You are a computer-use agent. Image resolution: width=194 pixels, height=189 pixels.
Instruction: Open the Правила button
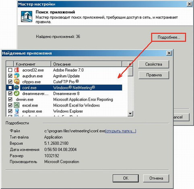point(154,75)
